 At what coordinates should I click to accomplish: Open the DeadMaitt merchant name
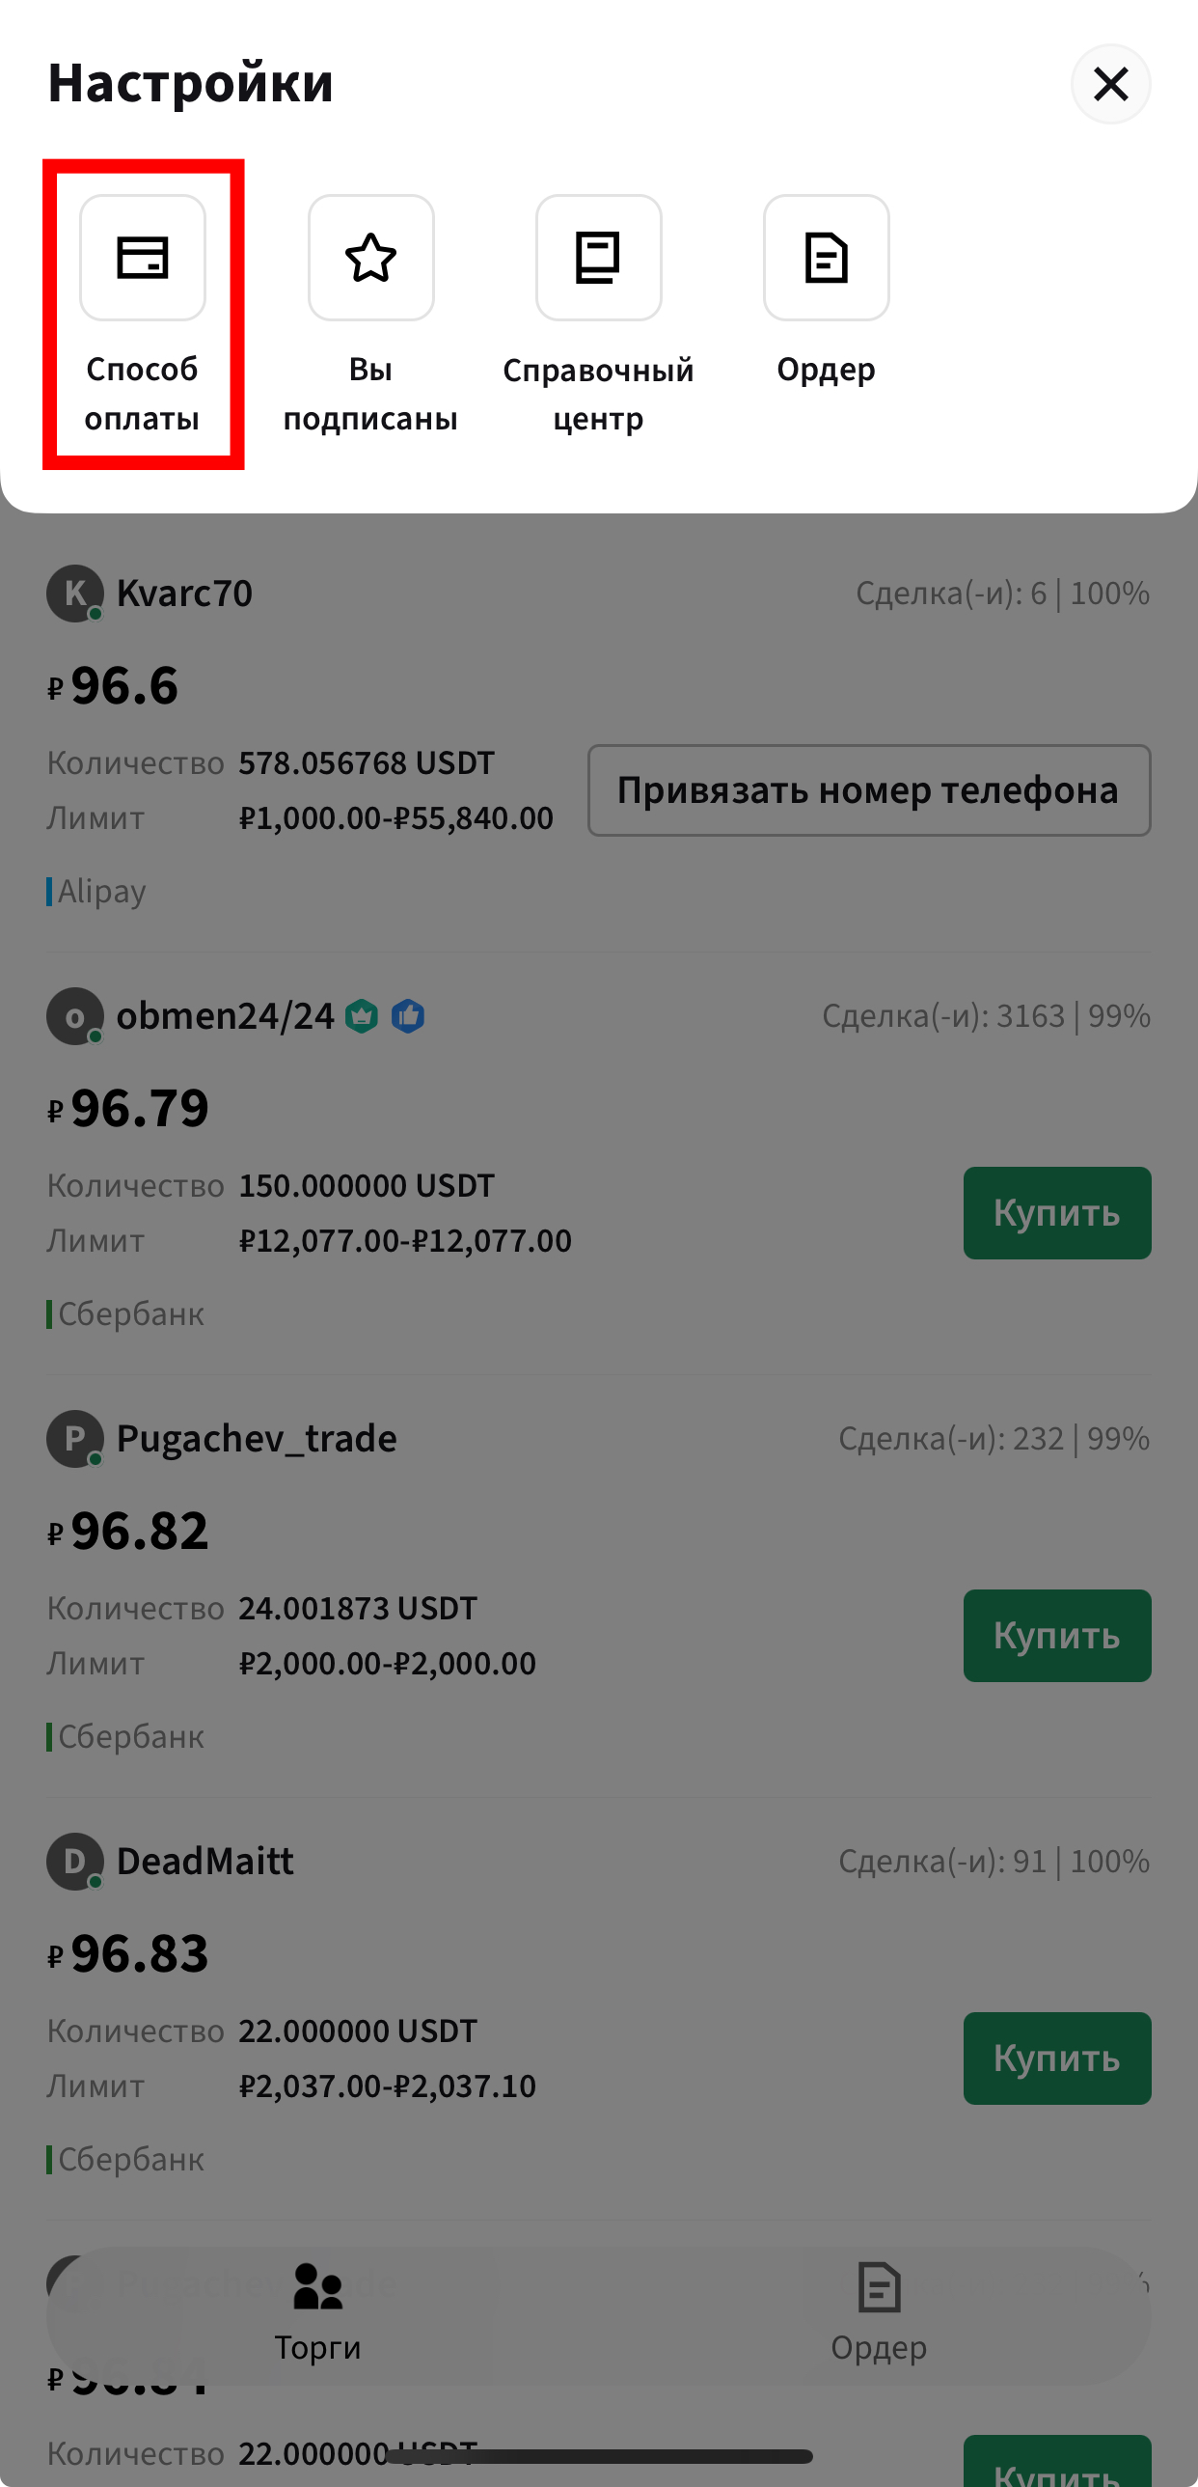[205, 1862]
